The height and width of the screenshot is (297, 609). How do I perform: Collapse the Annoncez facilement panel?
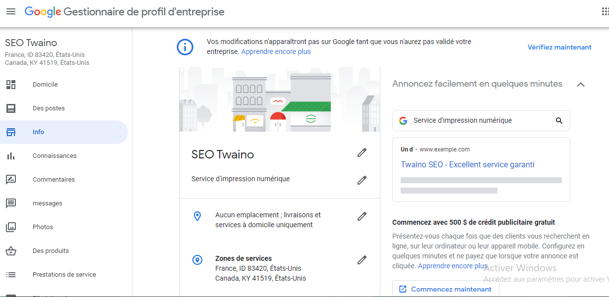point(581,84)
